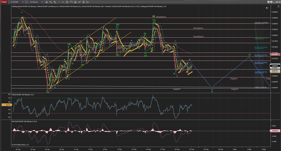Viewport: 281px width, 151px height.
Task: Open the Data Series icon
Action: coord(75,2)
